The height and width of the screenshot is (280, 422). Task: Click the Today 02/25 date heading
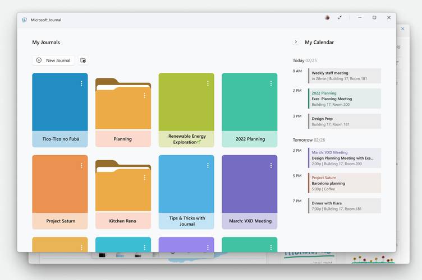[305, 60]
